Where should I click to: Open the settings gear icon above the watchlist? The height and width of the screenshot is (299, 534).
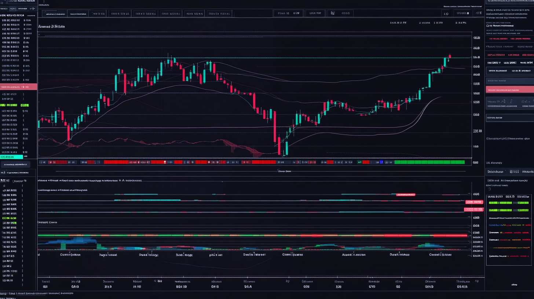tap(32, 8)
